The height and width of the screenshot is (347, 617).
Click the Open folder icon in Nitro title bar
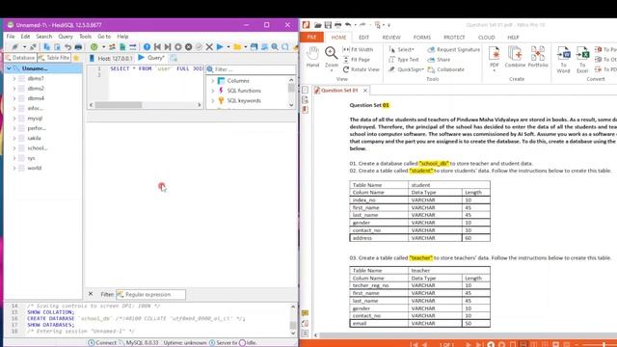coord(317,25)
